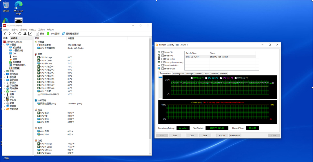The width and height of the screenshot is (313, 162).
Task: Select 系统概述 in the AIDA64 tree
Action: point(17,48)
